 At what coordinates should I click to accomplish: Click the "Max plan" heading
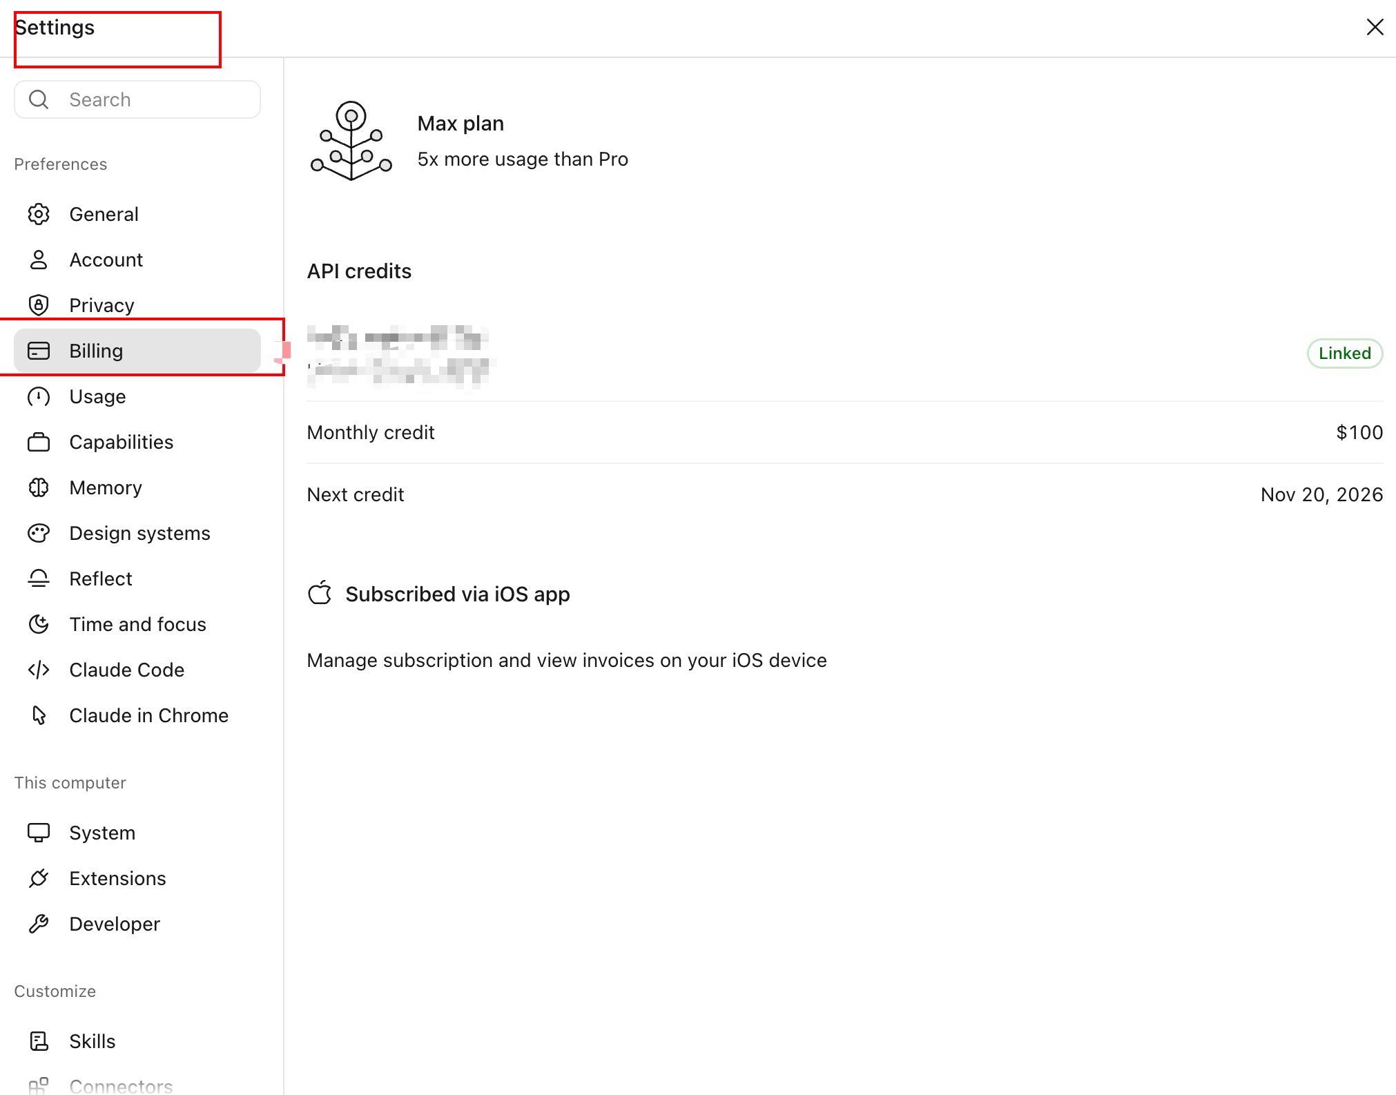coord(461,124)
